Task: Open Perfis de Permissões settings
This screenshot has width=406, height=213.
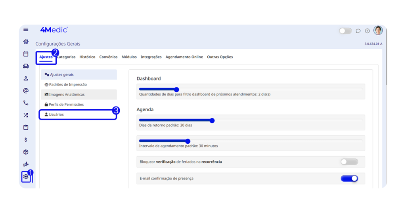Action: pyautogui.click(x=66, y=105)
